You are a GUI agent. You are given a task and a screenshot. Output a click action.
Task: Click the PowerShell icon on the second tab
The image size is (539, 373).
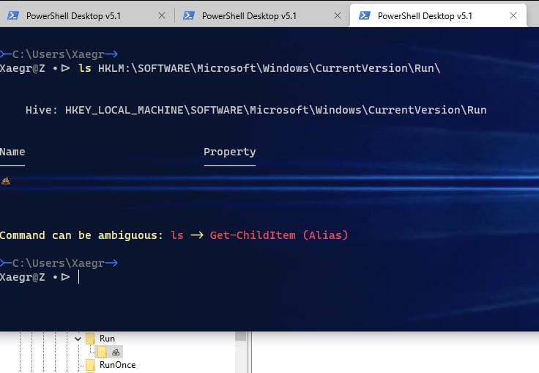pos(189,15)
